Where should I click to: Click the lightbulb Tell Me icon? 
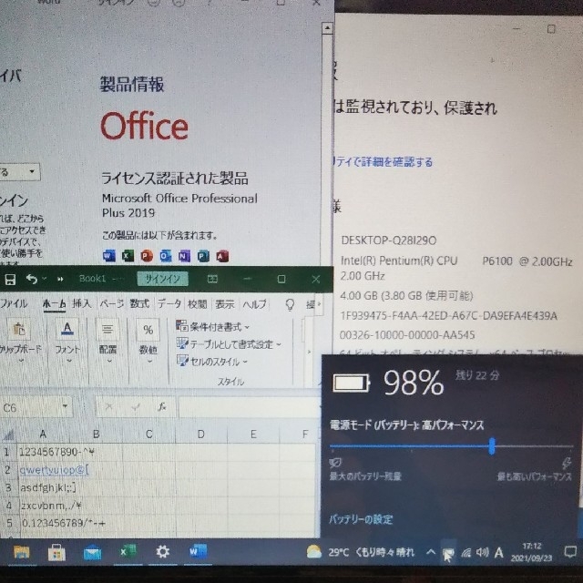(x=290, y=305)
